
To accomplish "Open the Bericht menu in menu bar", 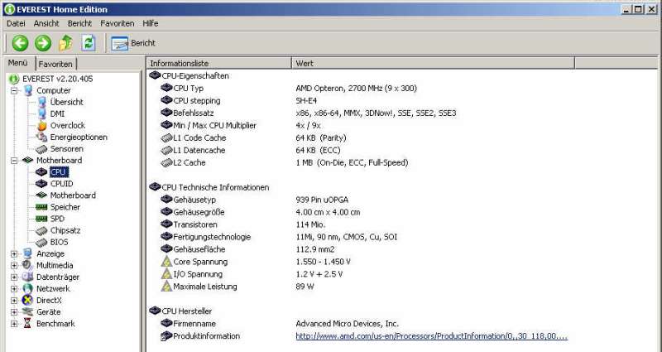I will coord(79,24).
